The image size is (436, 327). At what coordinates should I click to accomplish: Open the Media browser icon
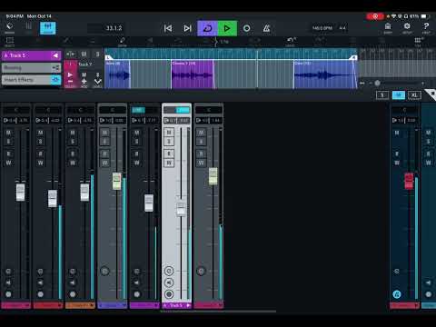[x=9, y=28]
